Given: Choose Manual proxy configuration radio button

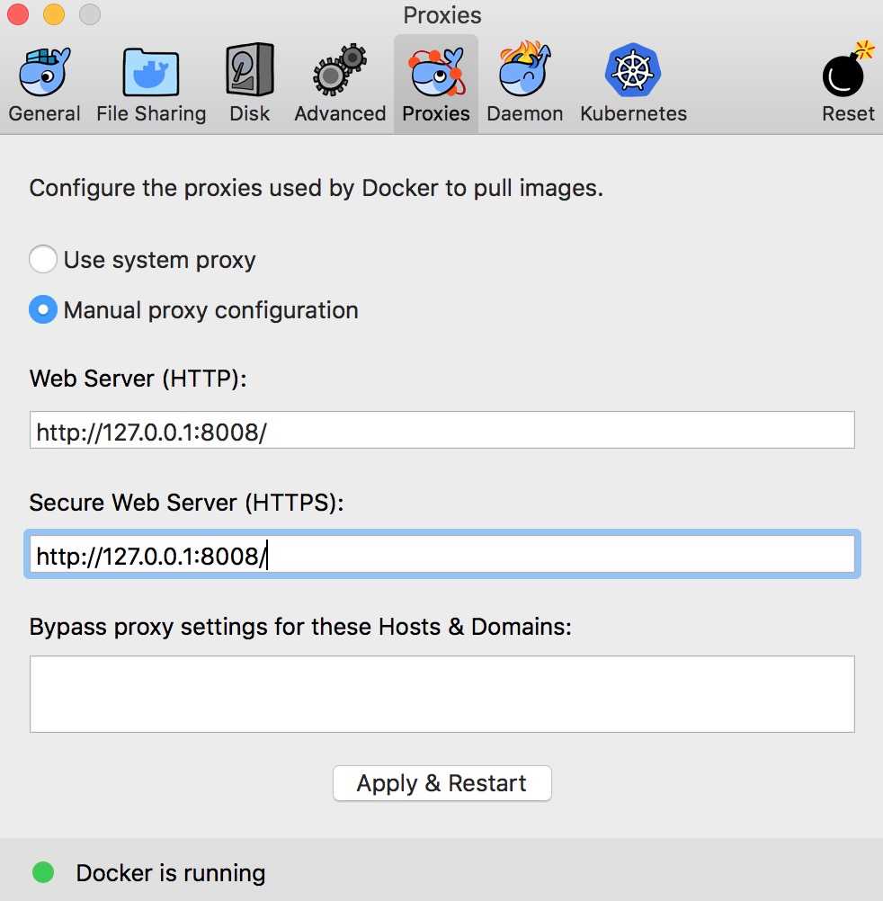Looking at the screenshot, I should 43,310.
